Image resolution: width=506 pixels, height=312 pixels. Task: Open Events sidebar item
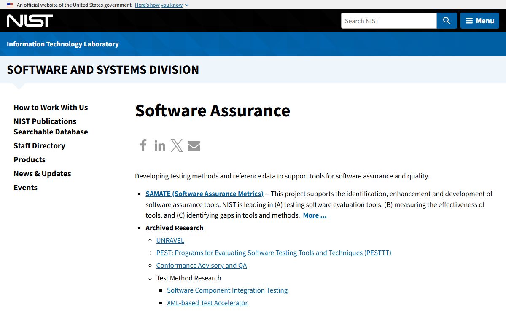coord(25,187)
